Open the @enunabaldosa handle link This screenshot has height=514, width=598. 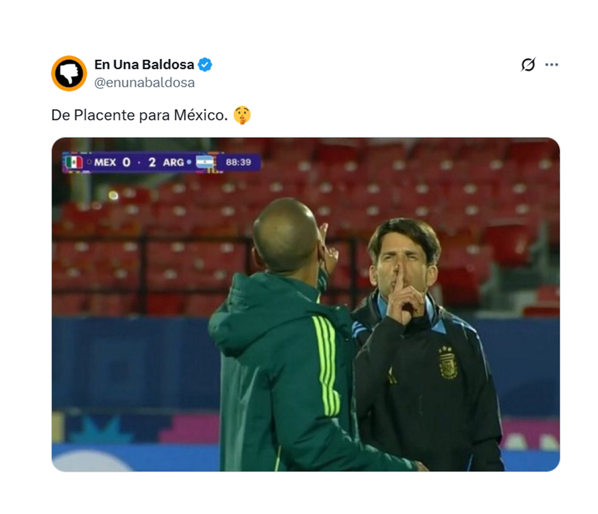(145, 83)
